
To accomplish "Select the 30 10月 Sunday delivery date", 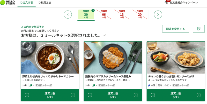I will pyautogui.click(x=86, y=14).
